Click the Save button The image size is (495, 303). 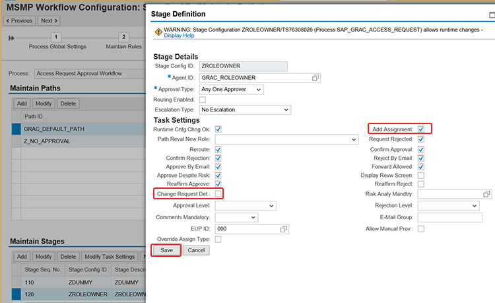coord(166,251)
